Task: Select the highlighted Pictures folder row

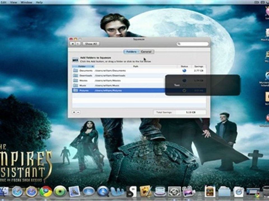Action: click(x=139, y=90)
